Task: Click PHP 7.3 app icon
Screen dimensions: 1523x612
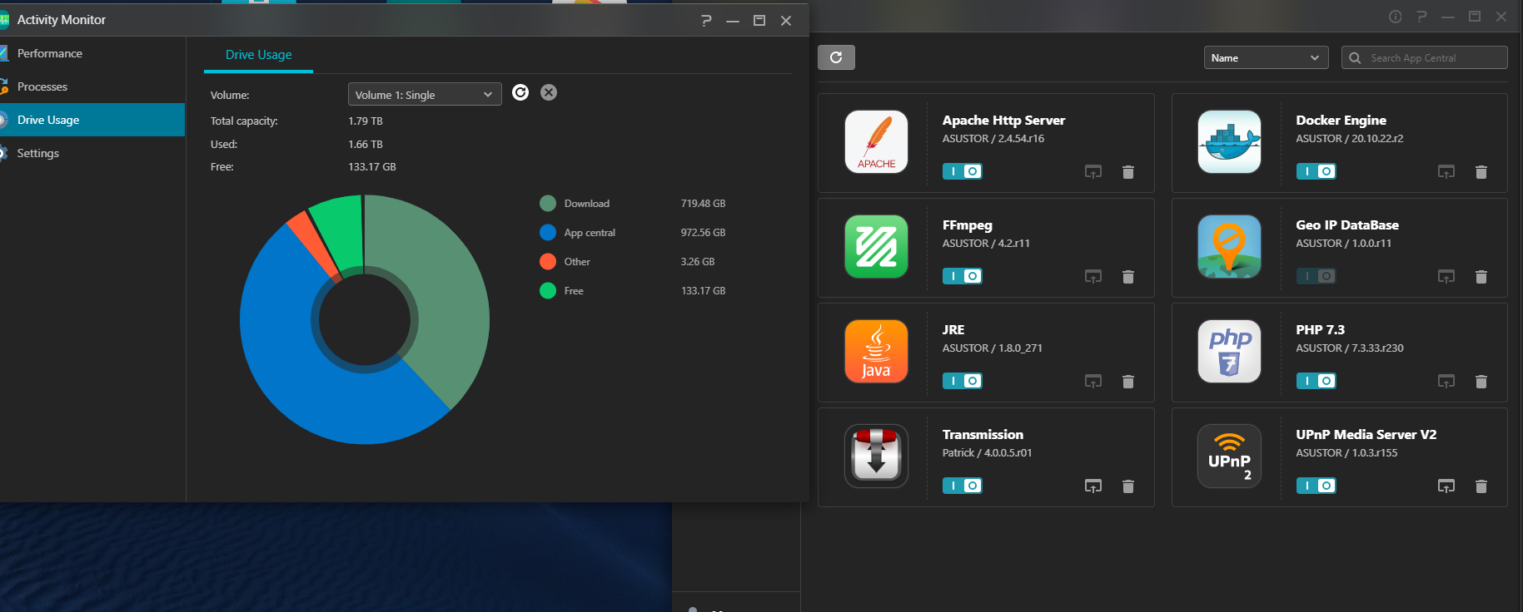Action: (1229, 351)
